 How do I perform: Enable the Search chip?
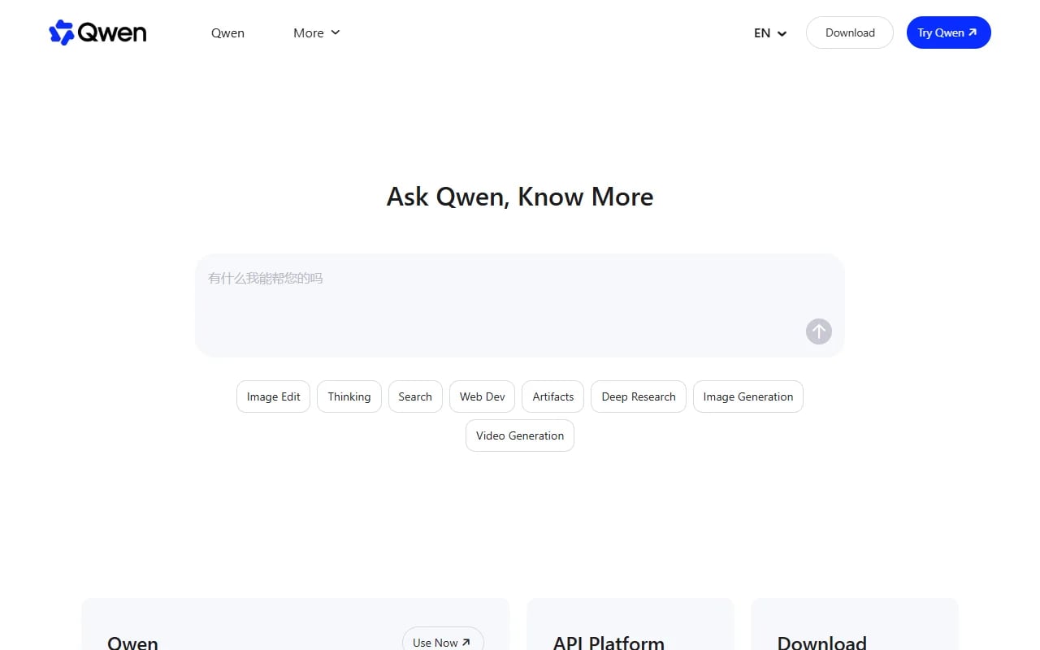(415, 396)
